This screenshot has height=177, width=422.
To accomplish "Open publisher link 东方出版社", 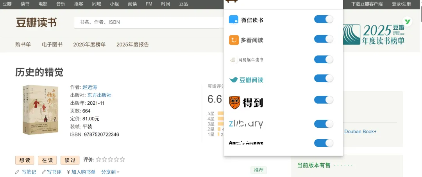I will (99, 95).
